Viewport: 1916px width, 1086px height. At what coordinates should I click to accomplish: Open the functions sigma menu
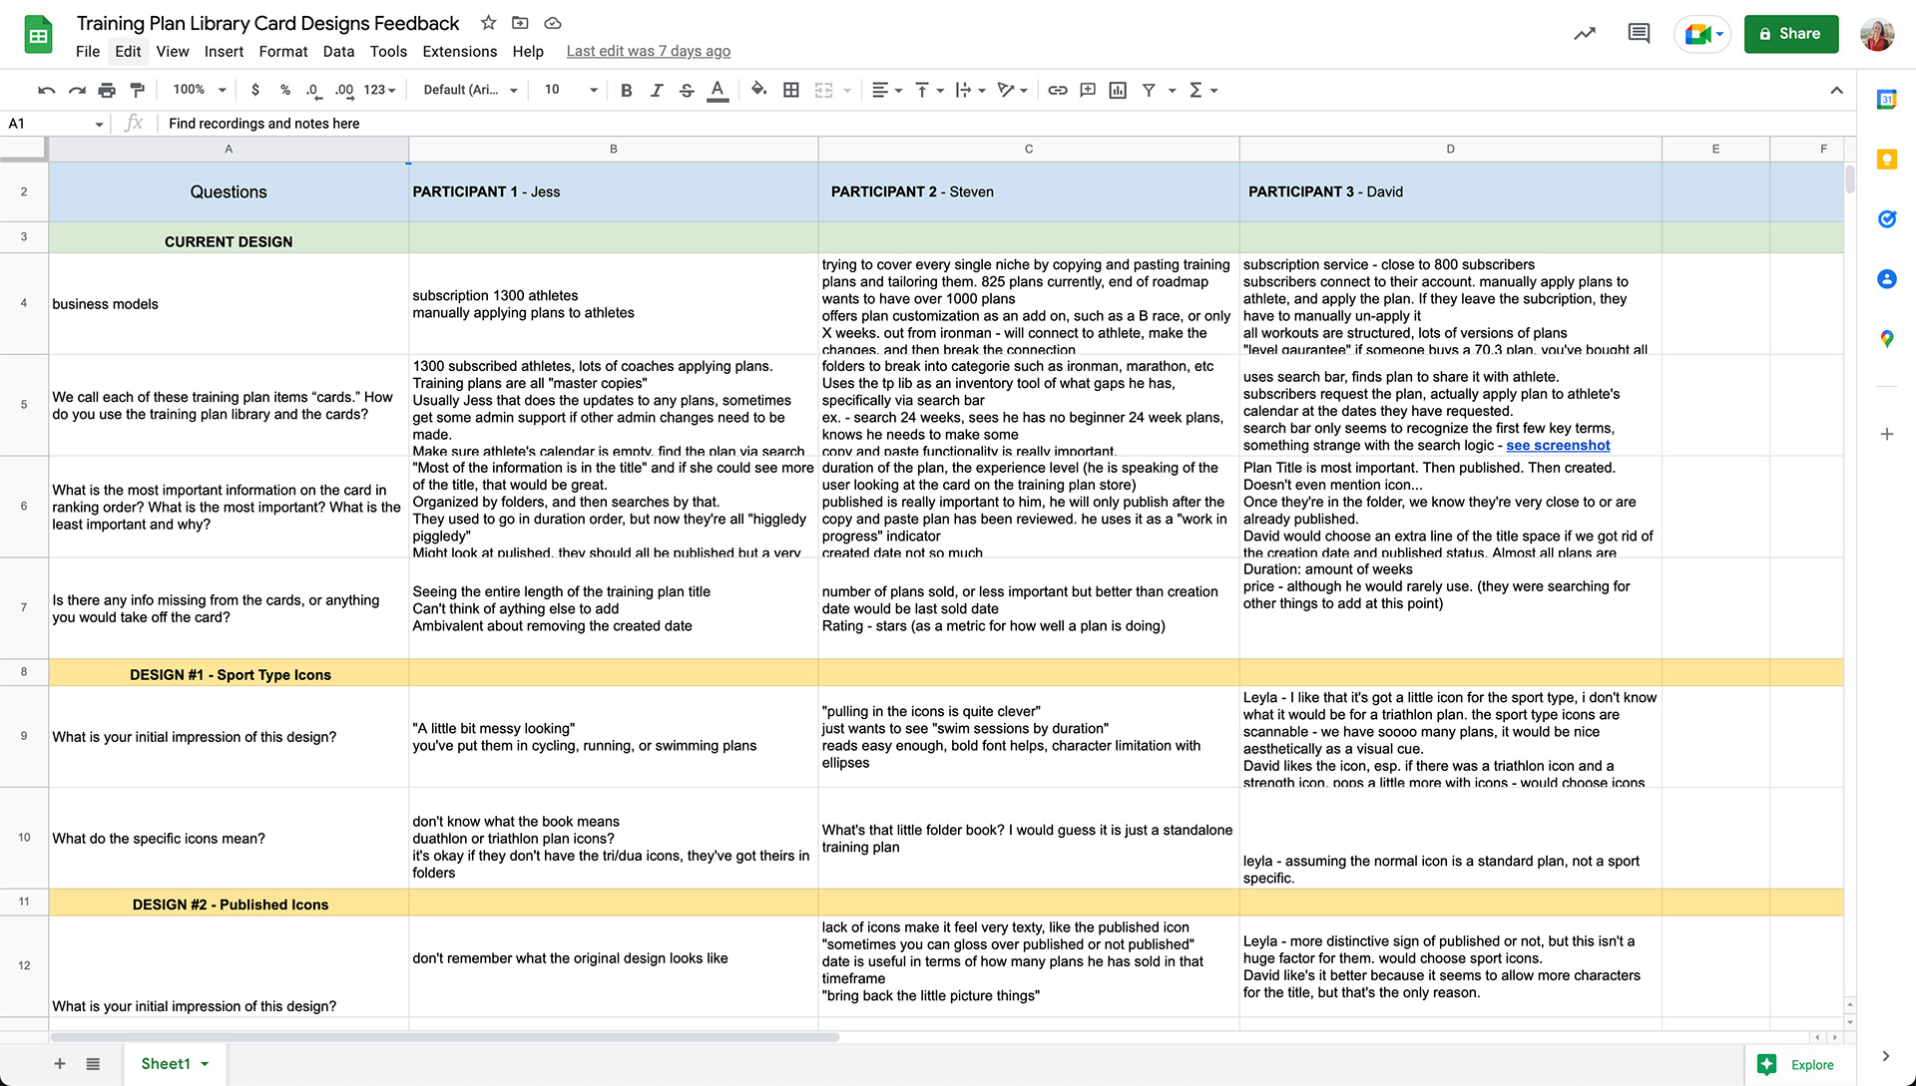[1202, 90]
